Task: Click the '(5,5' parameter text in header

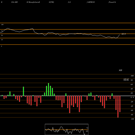Action: tap(69, 2)
